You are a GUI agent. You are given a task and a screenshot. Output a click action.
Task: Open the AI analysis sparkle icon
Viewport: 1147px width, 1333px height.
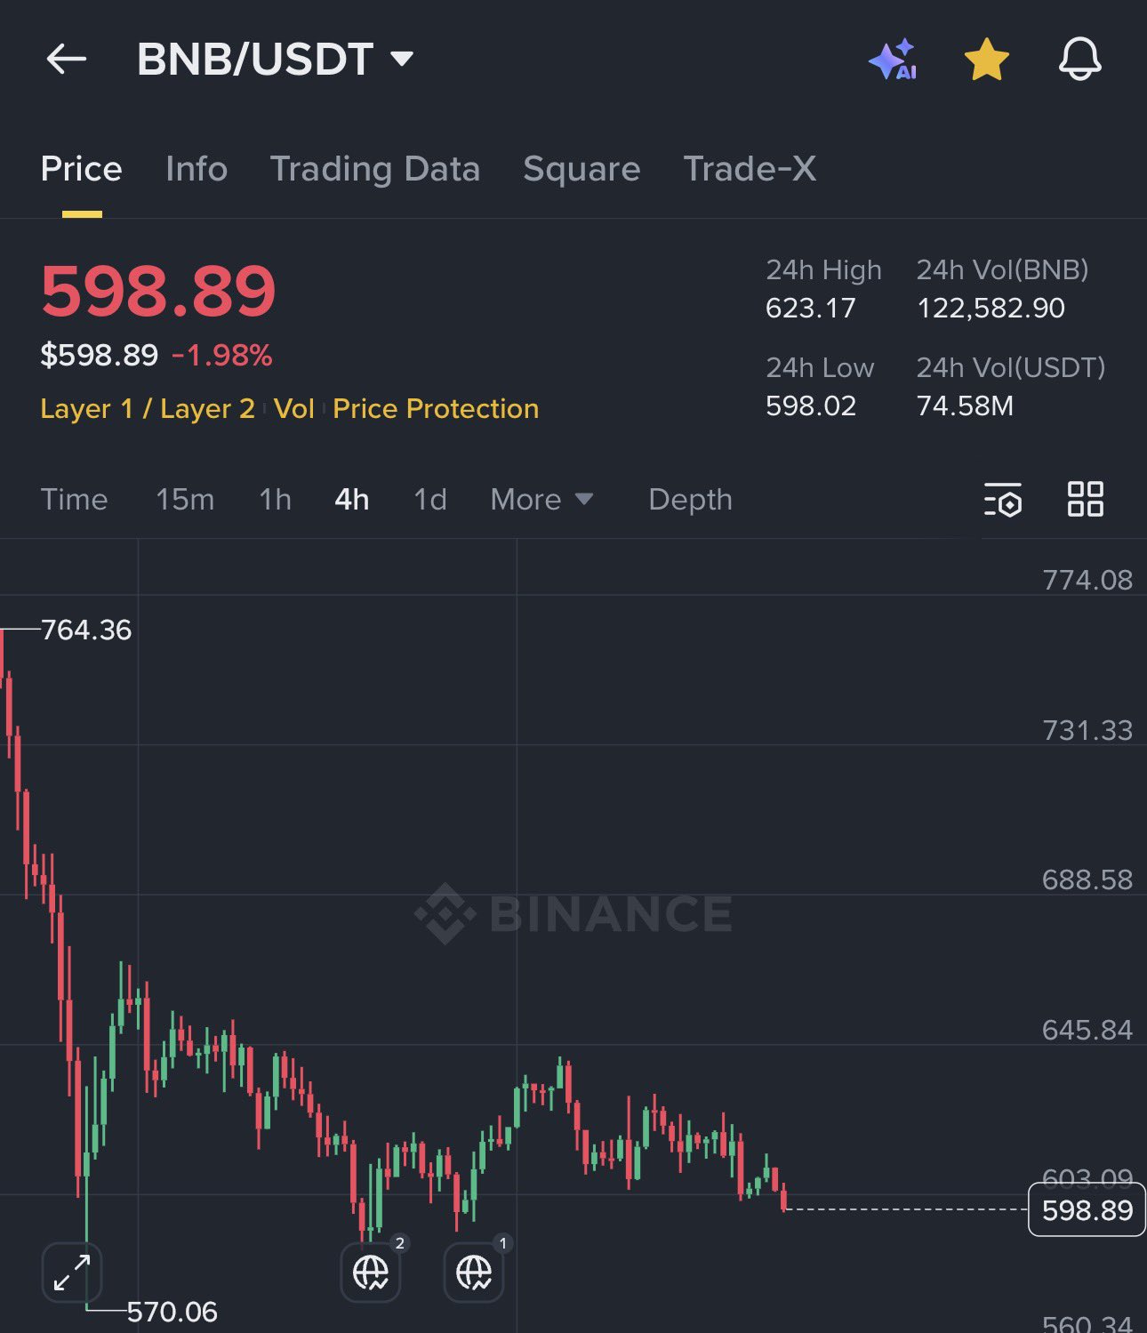point(893,60)
